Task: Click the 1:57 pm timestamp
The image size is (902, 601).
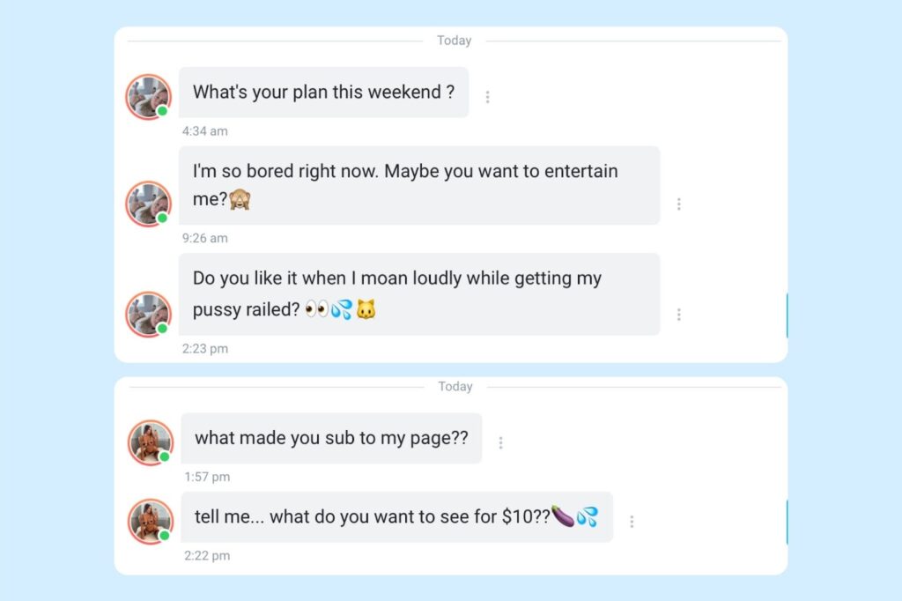Action: click(207, 477)
